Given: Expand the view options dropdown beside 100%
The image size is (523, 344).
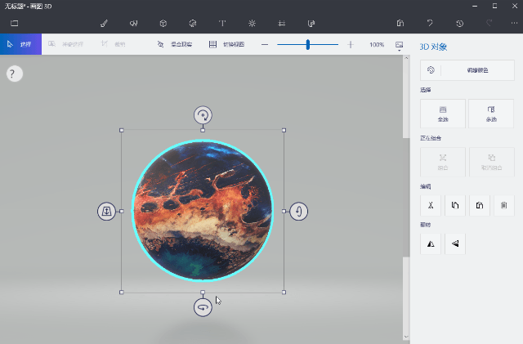Looking at the screenshot, I should click(x=400, y=45).
